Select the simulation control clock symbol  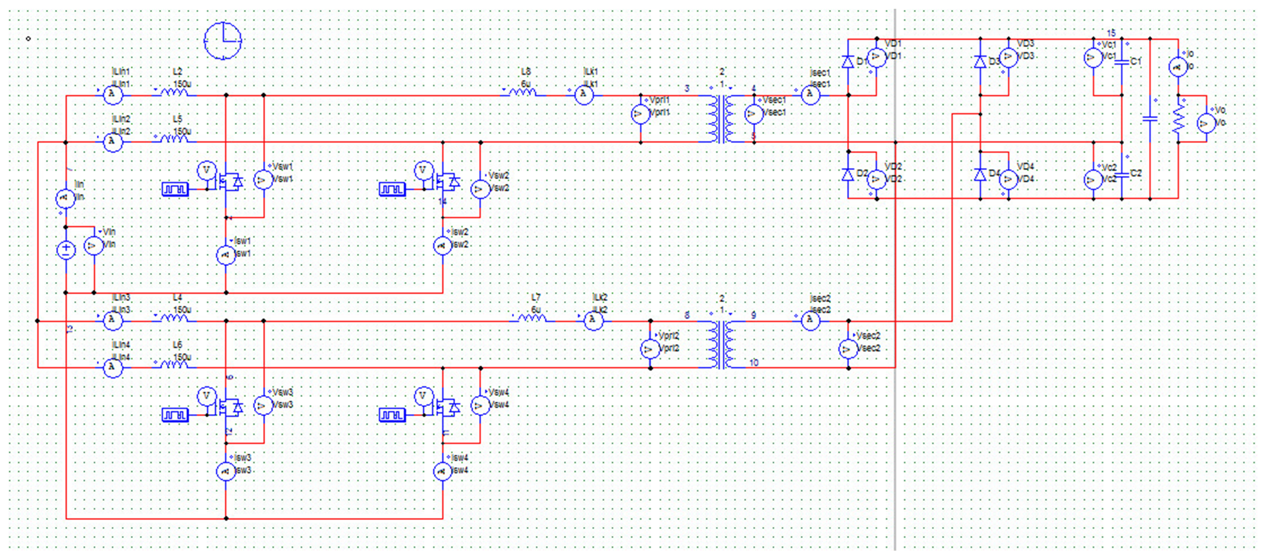pos(223,41)
